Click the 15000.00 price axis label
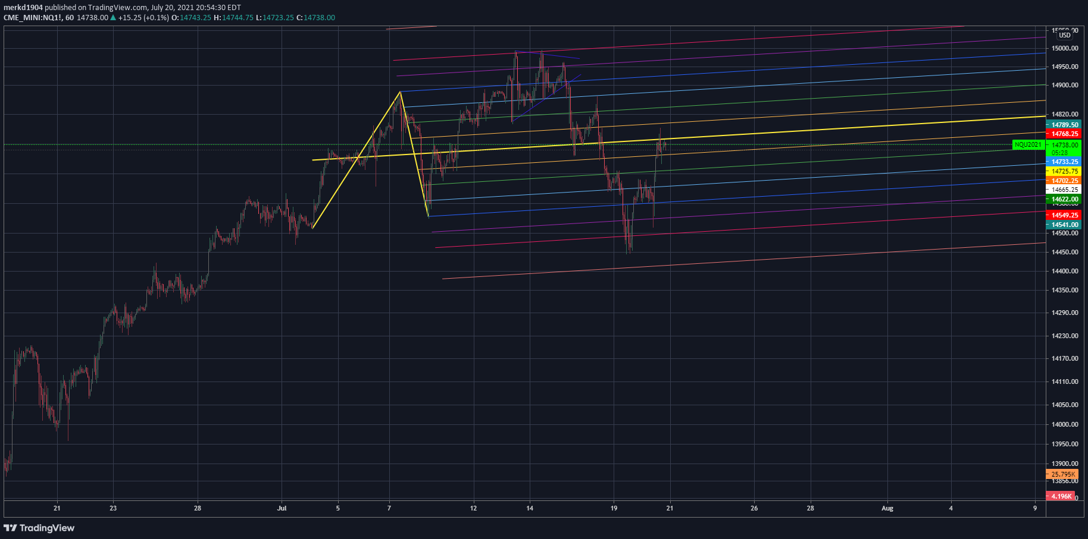Viewport: 1088px width, 539px height. point(1065,49)
